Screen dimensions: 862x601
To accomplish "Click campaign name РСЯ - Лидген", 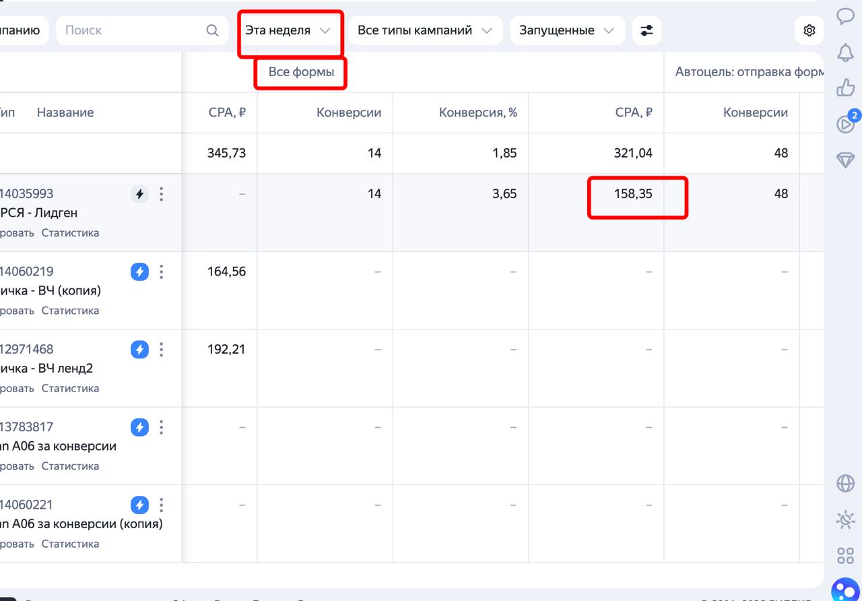I will point(39,213).
